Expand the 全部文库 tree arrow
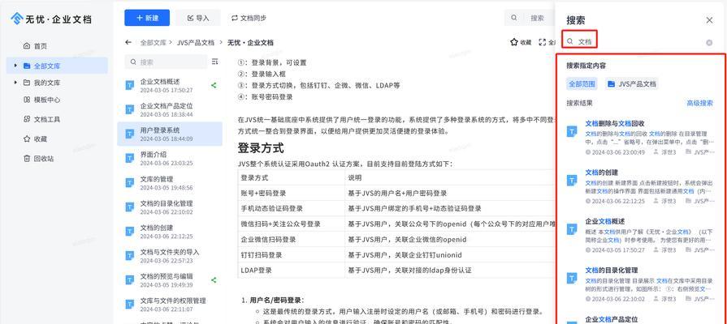727x324 pixels. click(x=15, y=66)
